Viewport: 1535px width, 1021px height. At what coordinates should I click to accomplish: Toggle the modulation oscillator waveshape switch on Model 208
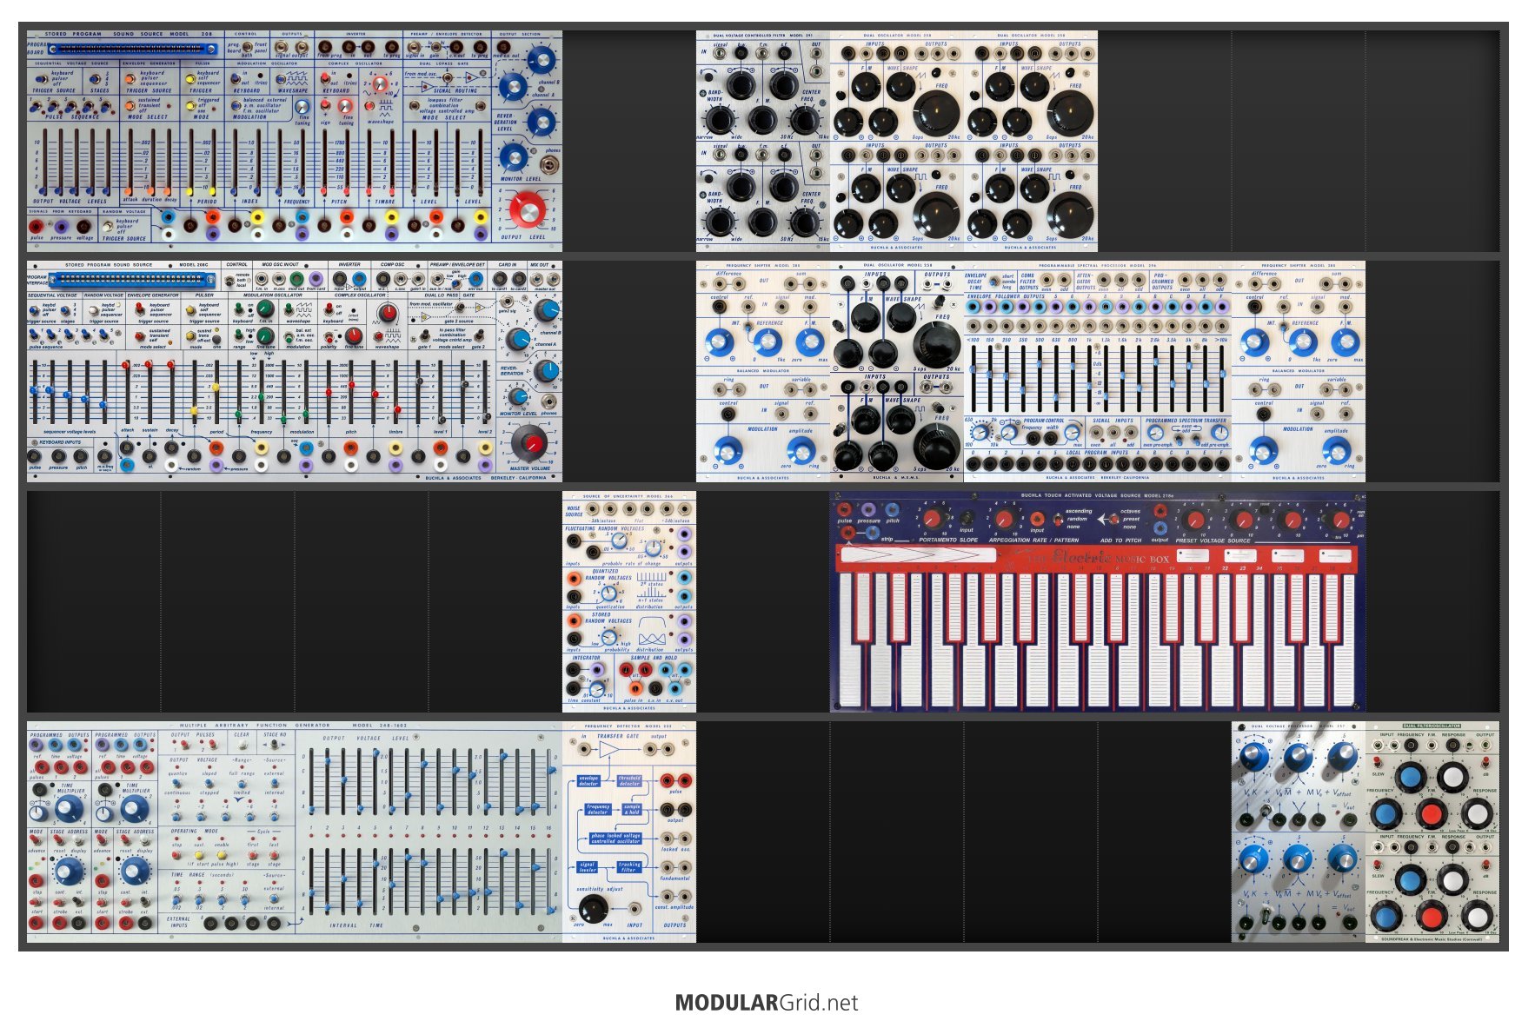(279, 78)
